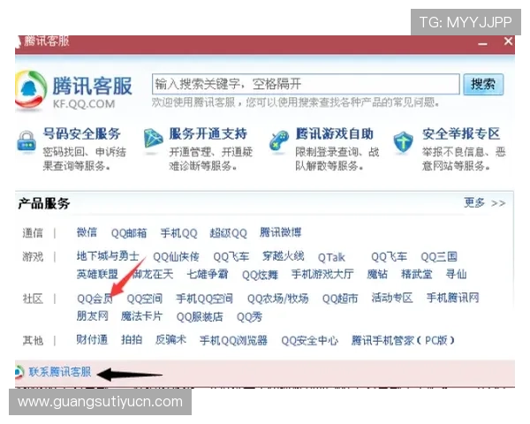
Task: Open the 魔法卡片 link
Action: pos(142,316)
